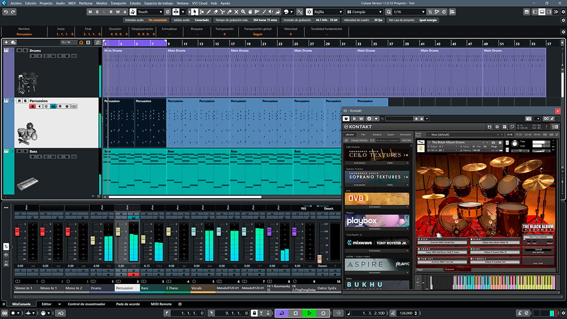This screenshot has width=567, height=319.
Task: Open MixConsole setup gear next to MIDI Remote
Action: point(180,304)
